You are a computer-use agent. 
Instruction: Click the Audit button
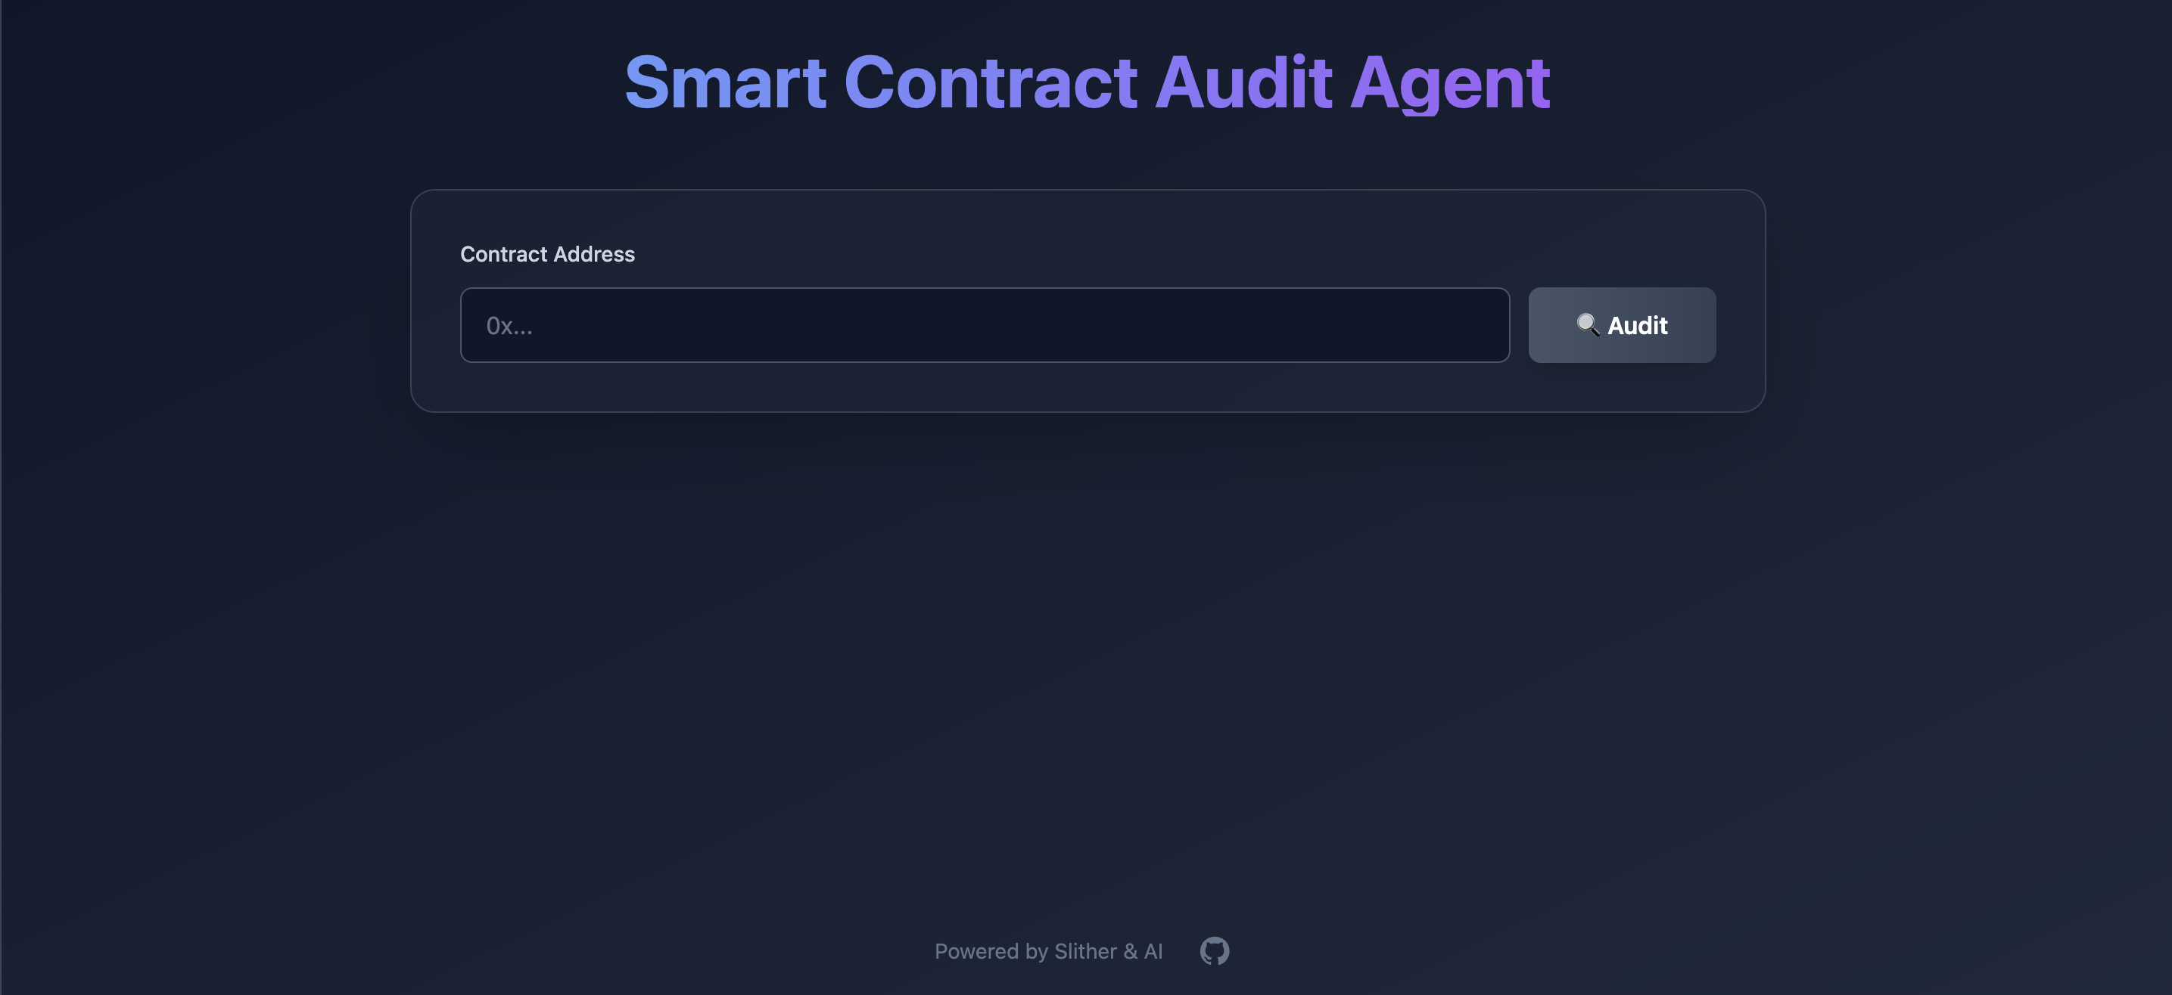click(x=1621, y=325)
